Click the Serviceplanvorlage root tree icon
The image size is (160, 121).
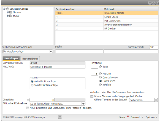(x=8, y=9)
